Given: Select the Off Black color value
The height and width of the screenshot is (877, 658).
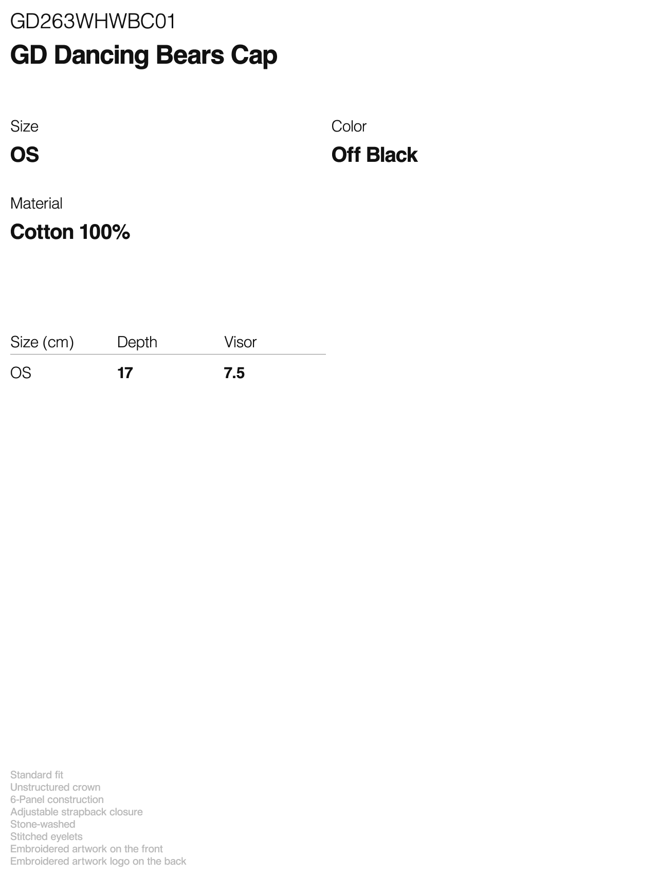Looking at the screenshot, I should [x=374, y=155].
